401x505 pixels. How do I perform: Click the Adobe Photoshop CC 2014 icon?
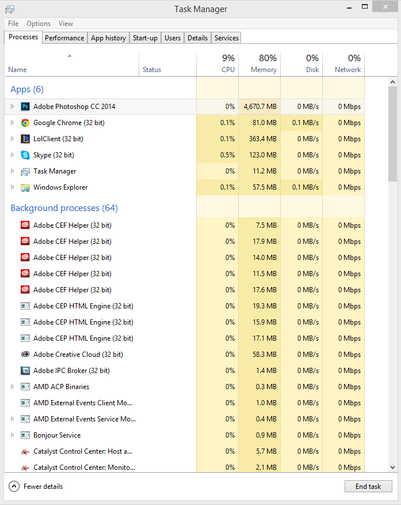25,107
